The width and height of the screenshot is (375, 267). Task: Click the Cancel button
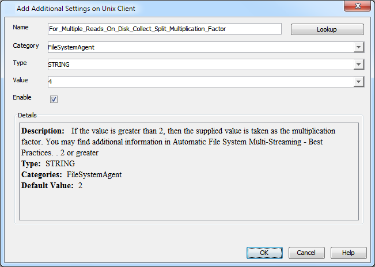[x=306, y=253]
